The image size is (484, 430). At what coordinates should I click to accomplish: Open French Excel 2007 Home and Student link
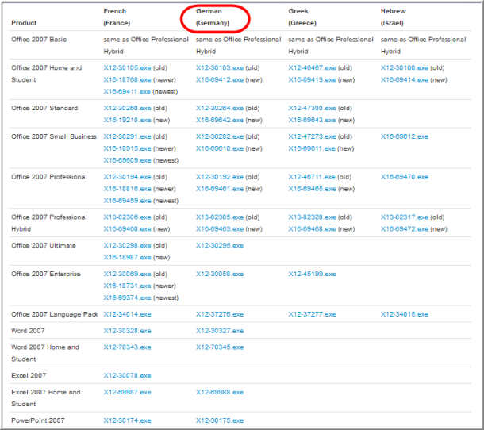tap(127, 393)
